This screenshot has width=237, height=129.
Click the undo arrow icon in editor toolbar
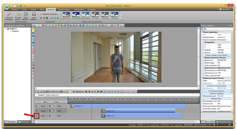click(50, 25)
